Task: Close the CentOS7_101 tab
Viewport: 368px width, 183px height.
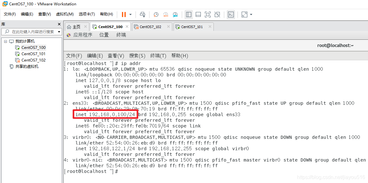Action: pyautogui.click(x=210, y=27)
